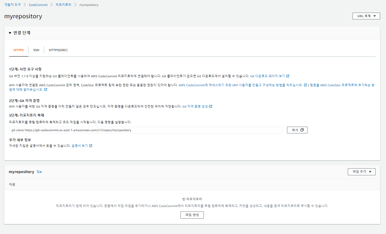386x234 pixels.
Task: Open the 리포지토리 breadcrumb link
Action: (64, 5)
